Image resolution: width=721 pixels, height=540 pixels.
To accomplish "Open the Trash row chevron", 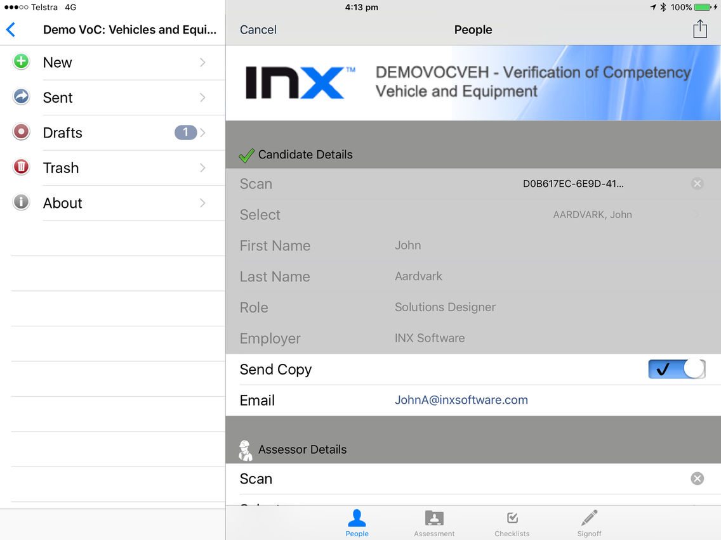I will pos(203,167).
